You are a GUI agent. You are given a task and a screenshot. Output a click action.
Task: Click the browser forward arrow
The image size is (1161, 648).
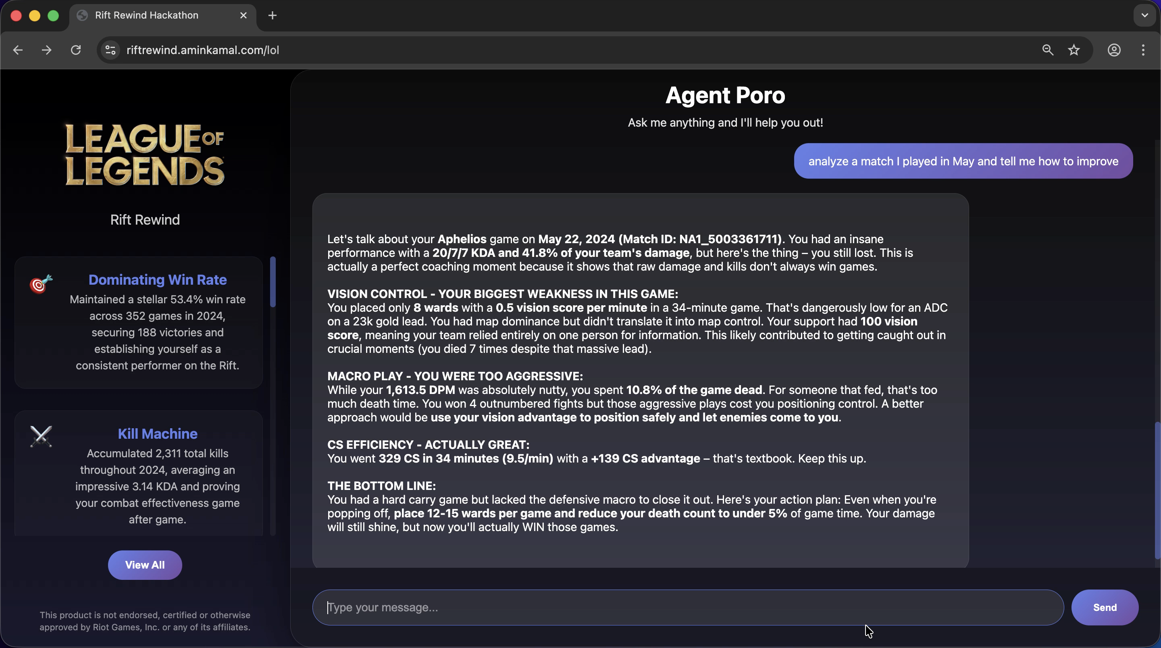(46, 50)
